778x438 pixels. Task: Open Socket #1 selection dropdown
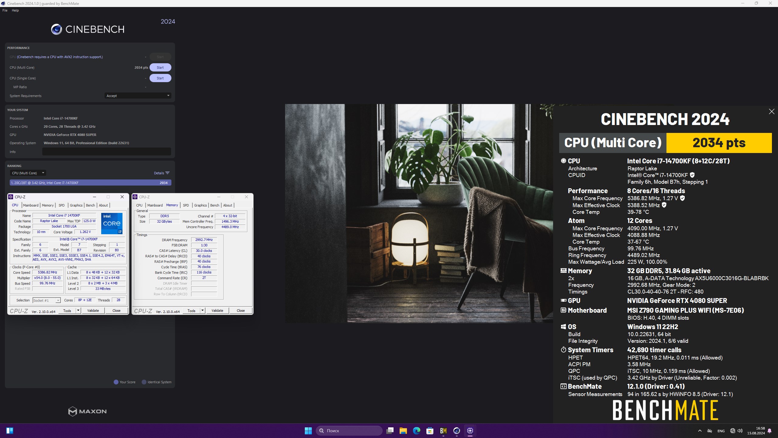(46, 300)
